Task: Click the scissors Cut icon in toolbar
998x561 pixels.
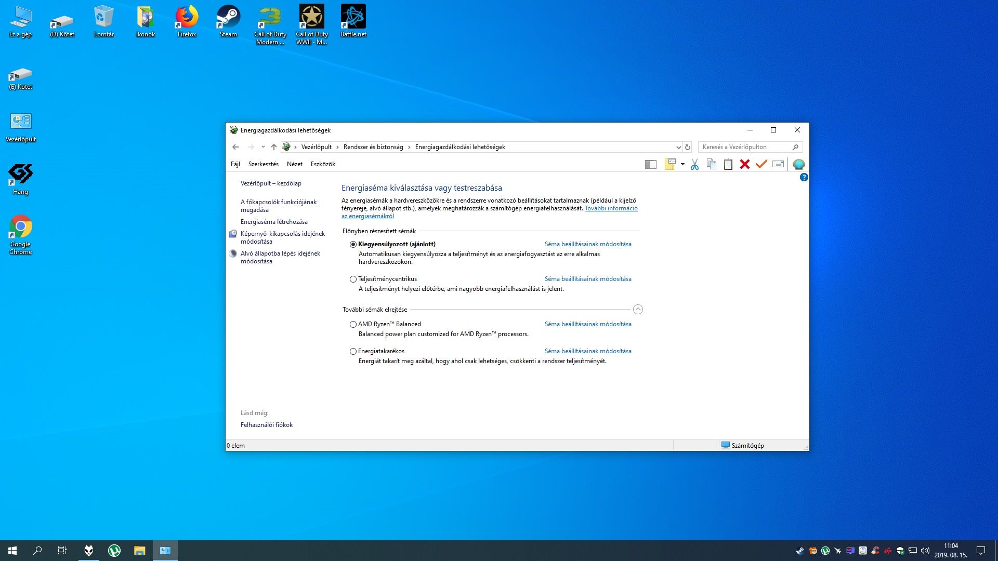Action: pos(694,165)
